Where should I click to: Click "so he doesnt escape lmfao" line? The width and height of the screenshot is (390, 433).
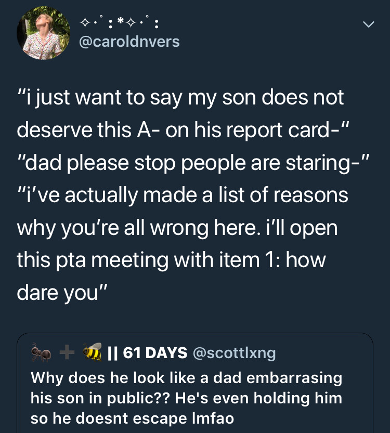coord(132,418)
